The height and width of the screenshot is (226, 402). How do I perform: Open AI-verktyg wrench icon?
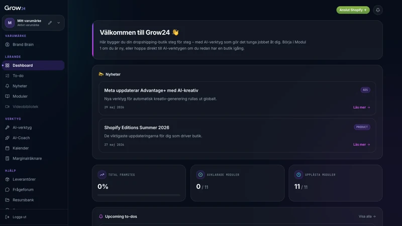(7, 128)
